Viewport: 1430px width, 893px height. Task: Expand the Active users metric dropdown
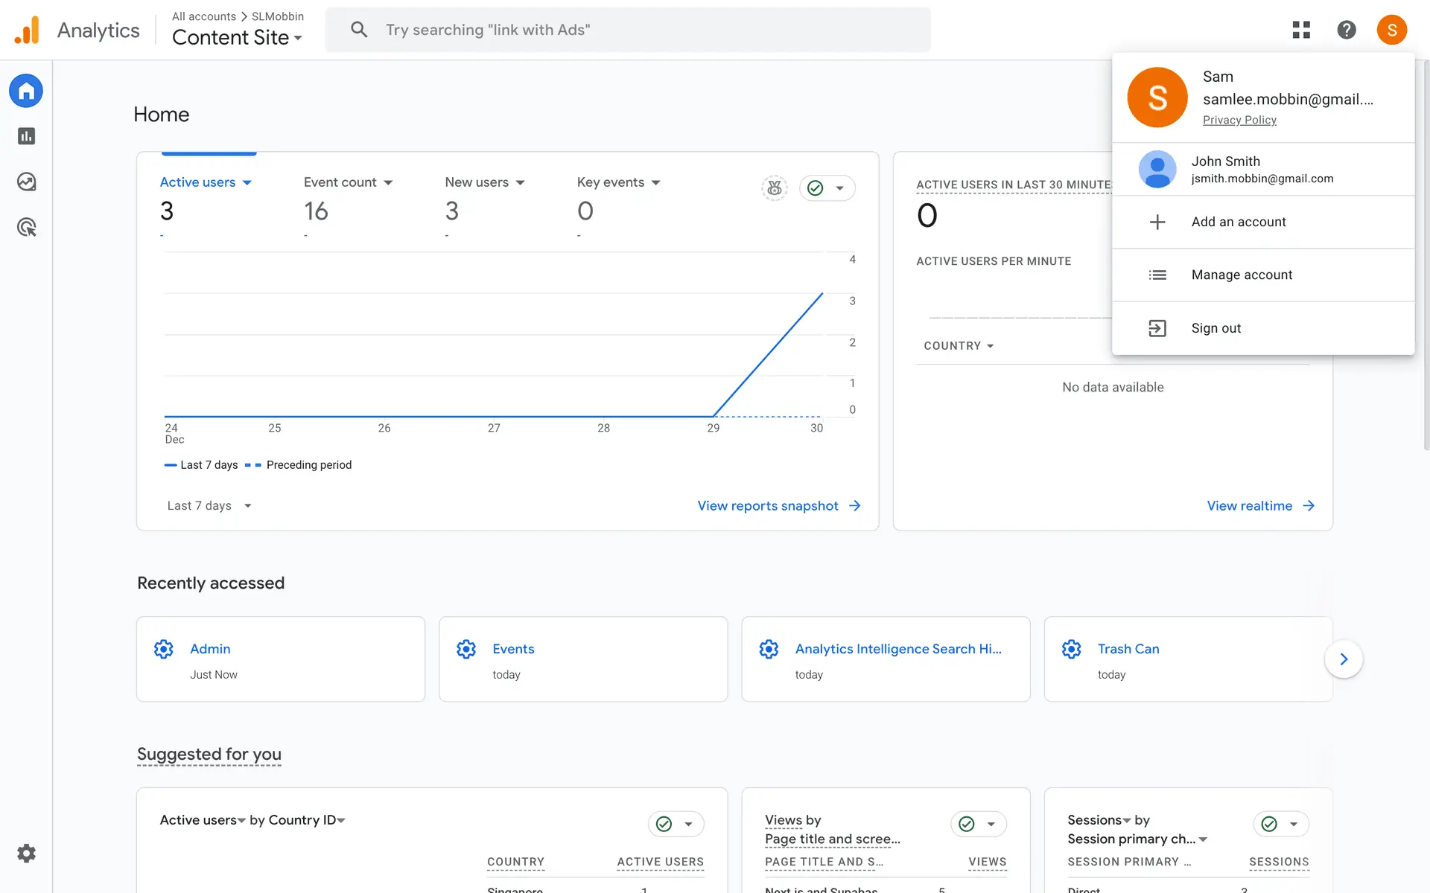[206, 182]
